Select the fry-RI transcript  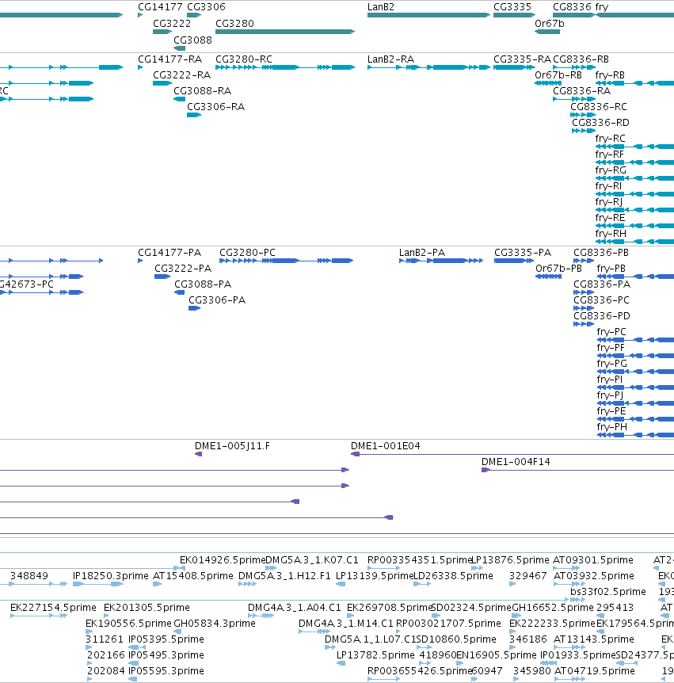(634, 194)
